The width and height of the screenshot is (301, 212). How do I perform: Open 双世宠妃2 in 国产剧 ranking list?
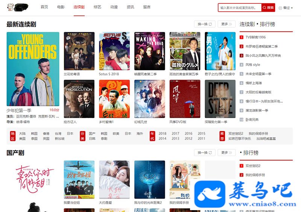point(253,166)
